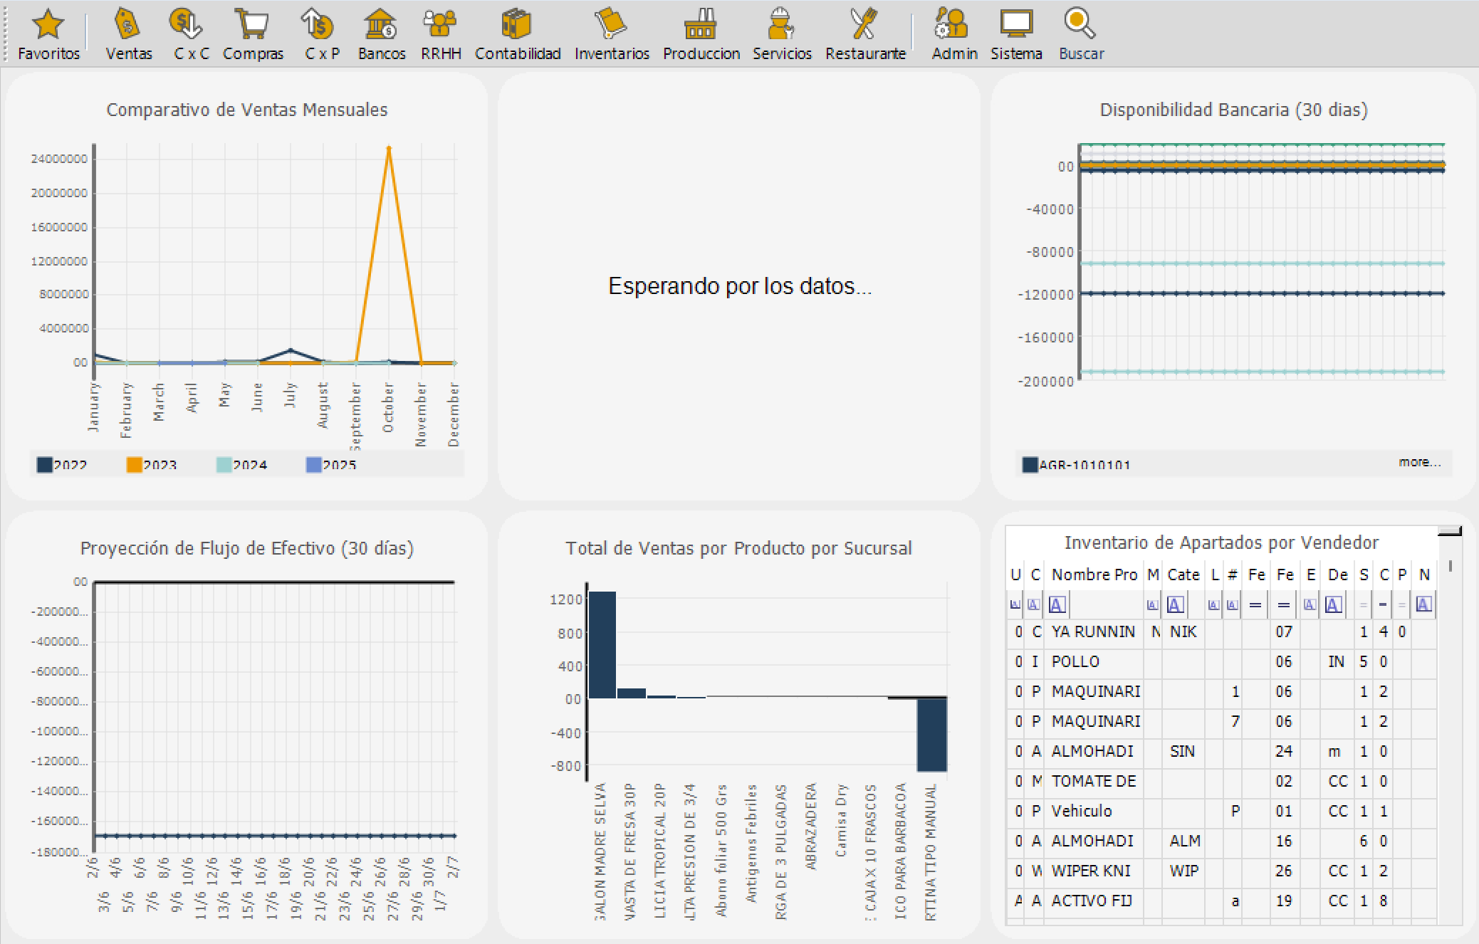The image size is (1479, 944).
Task: Open the Sistema menu
Action: coord(1016,32)
